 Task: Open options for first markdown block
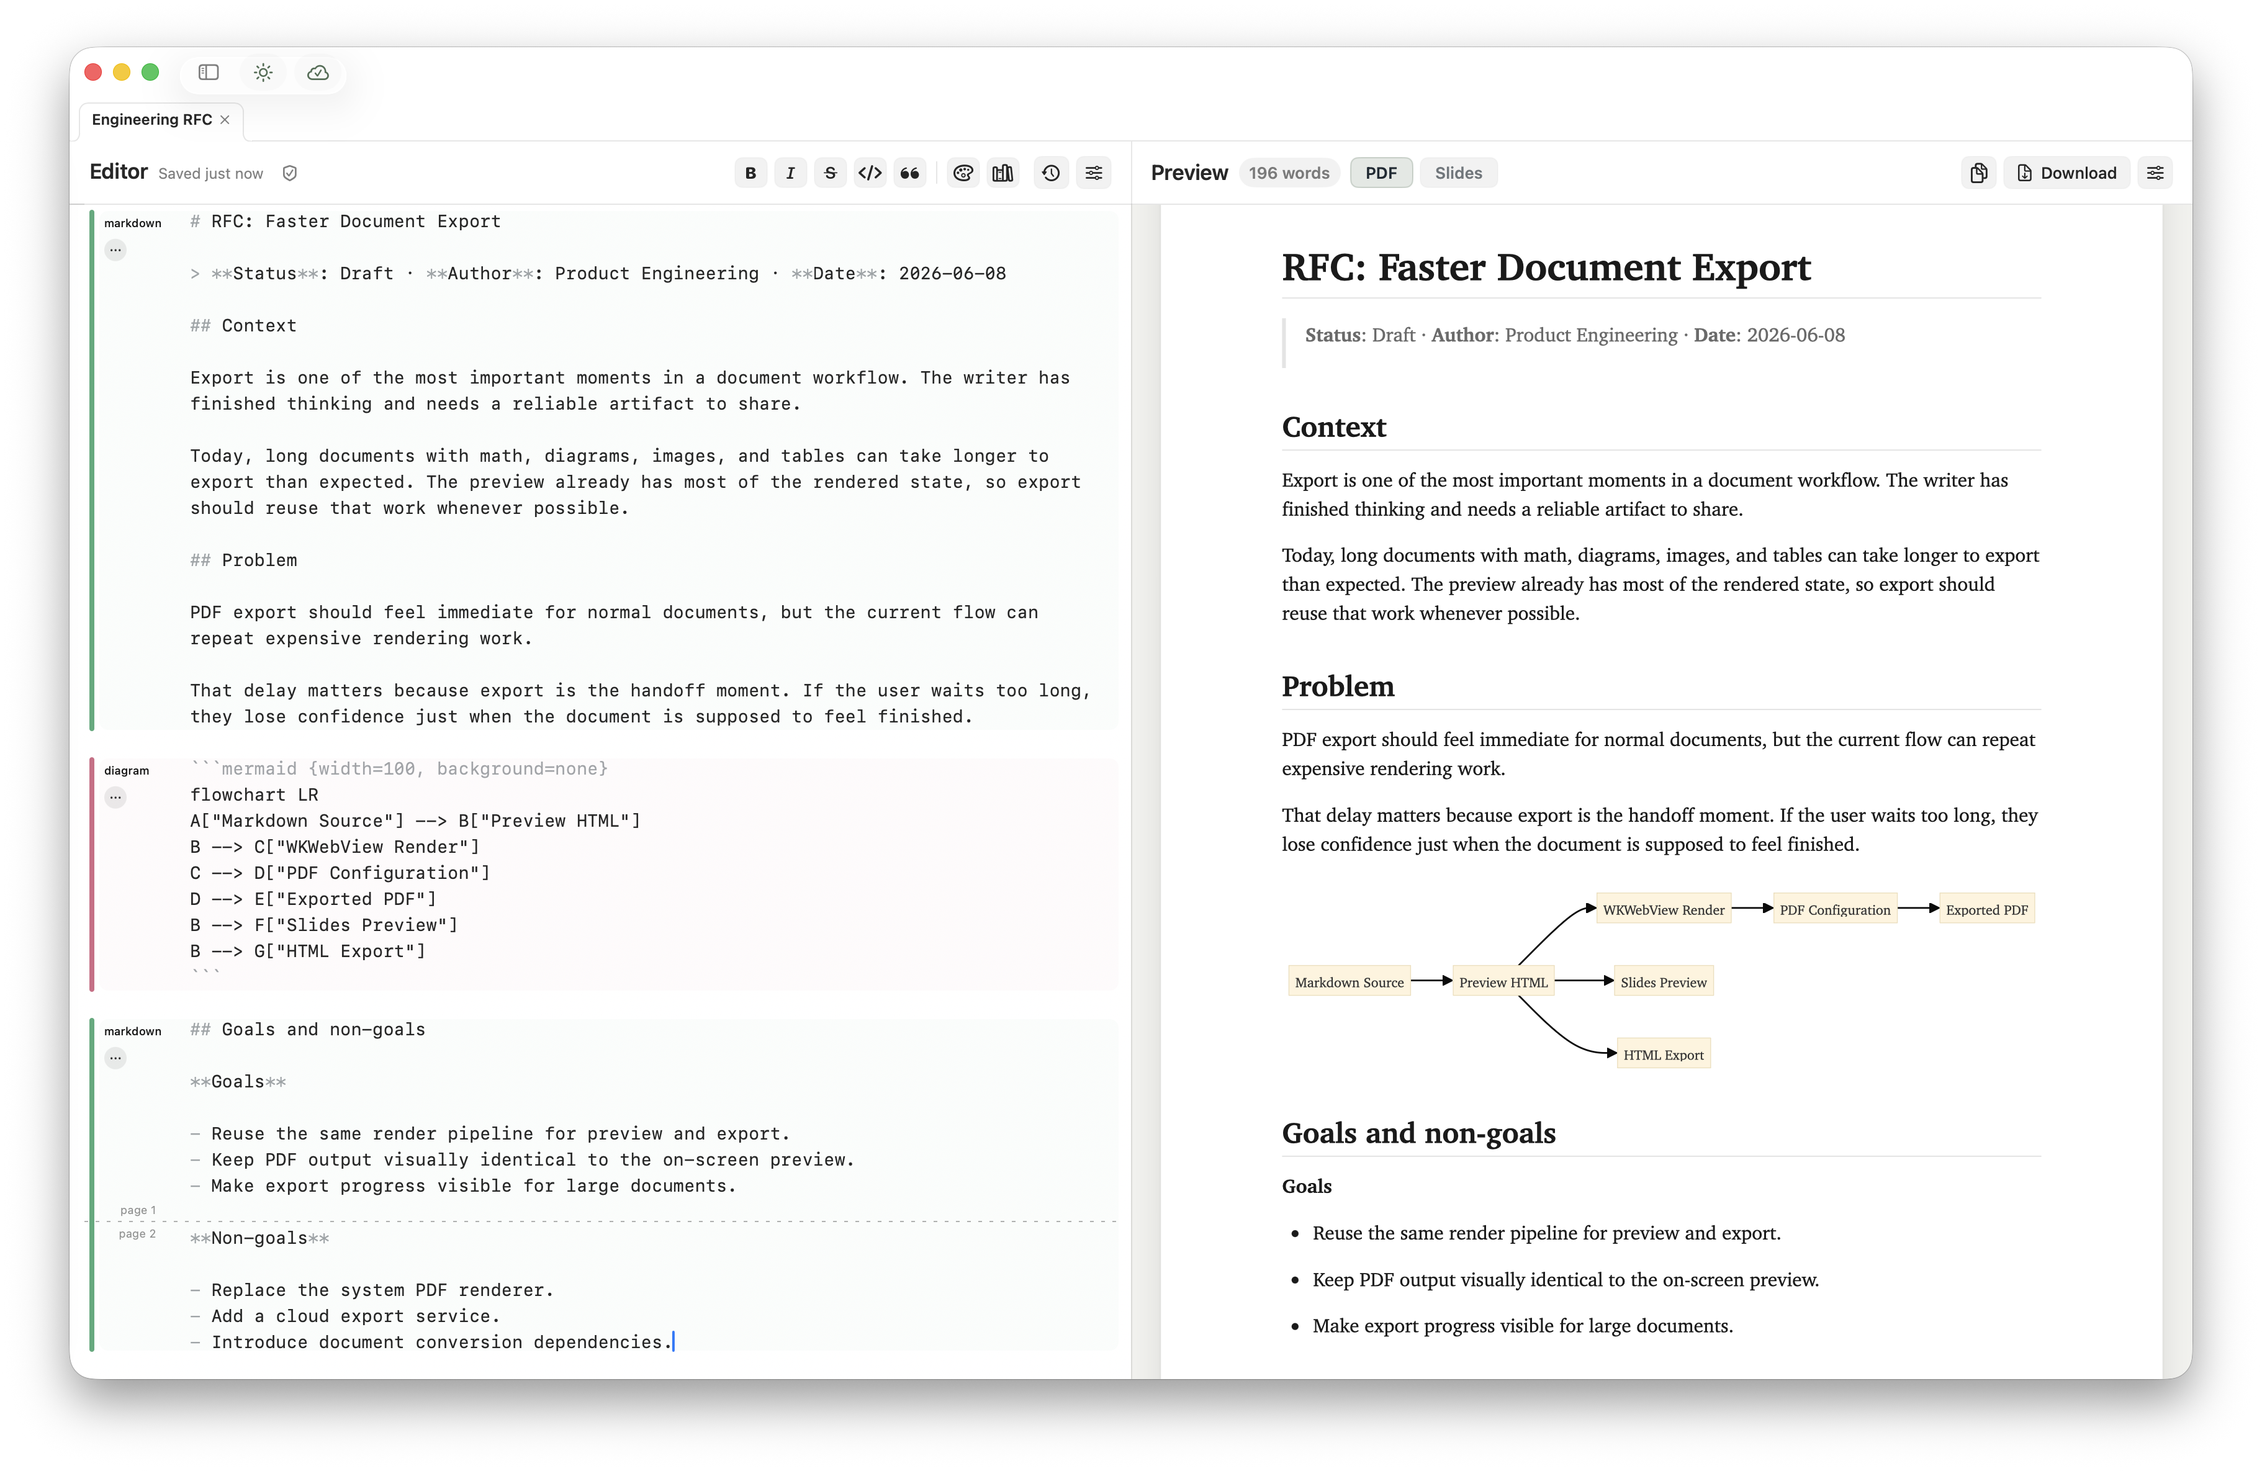pyautogui.click(x=115, y=250)
